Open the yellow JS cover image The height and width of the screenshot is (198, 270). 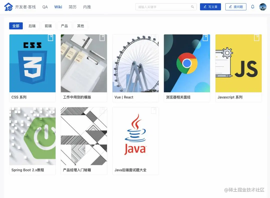(x=238, y=63)
